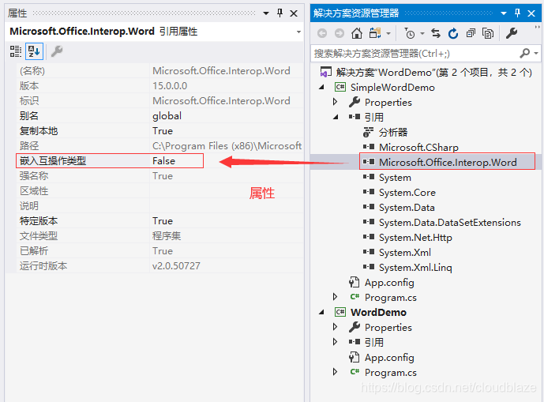Click the 说明 property row label
Screen dimensions: 544x402
click(28, 206)
